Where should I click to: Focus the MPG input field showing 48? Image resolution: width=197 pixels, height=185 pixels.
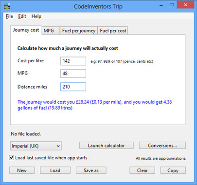tap(73, 74)
